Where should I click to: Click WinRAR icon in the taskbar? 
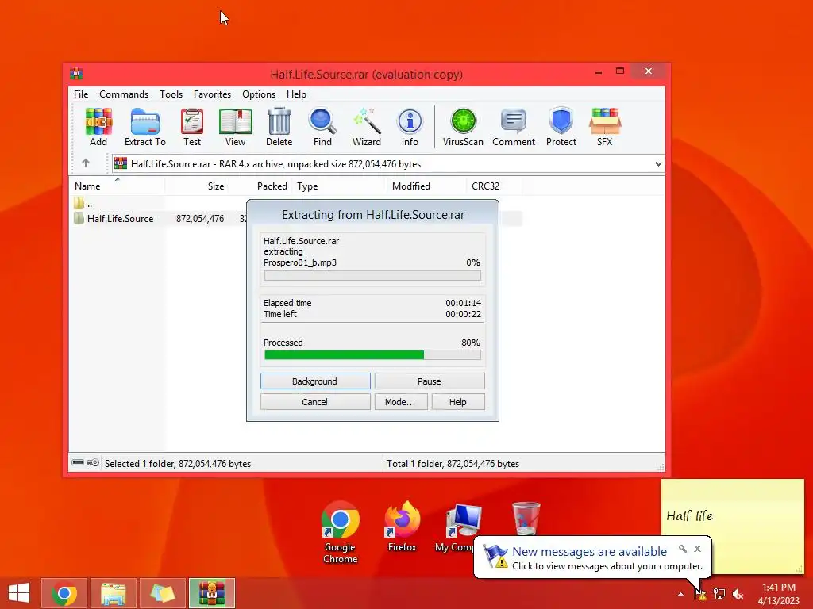point(211,593)
